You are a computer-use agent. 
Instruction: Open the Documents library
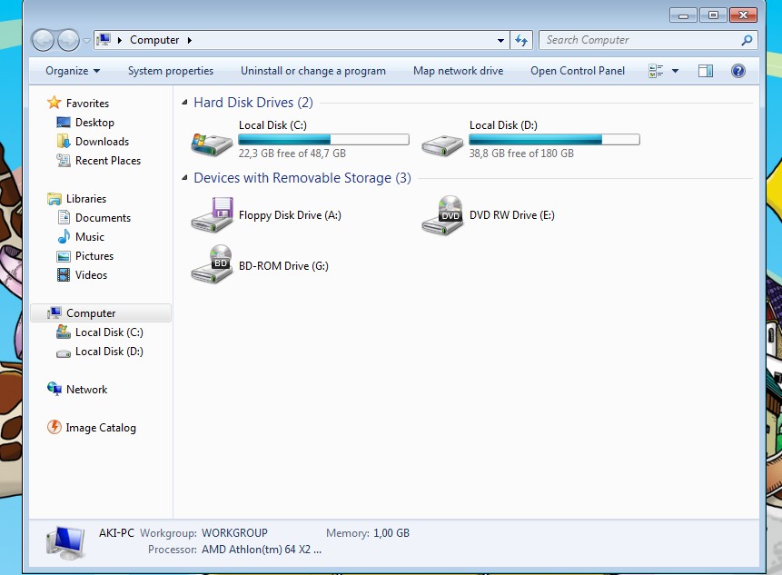[x=103, y=218]
